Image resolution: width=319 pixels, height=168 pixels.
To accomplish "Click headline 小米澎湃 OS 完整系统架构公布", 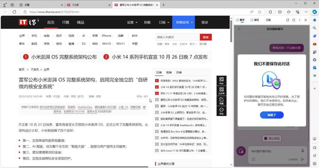I will tap(64, 57).
